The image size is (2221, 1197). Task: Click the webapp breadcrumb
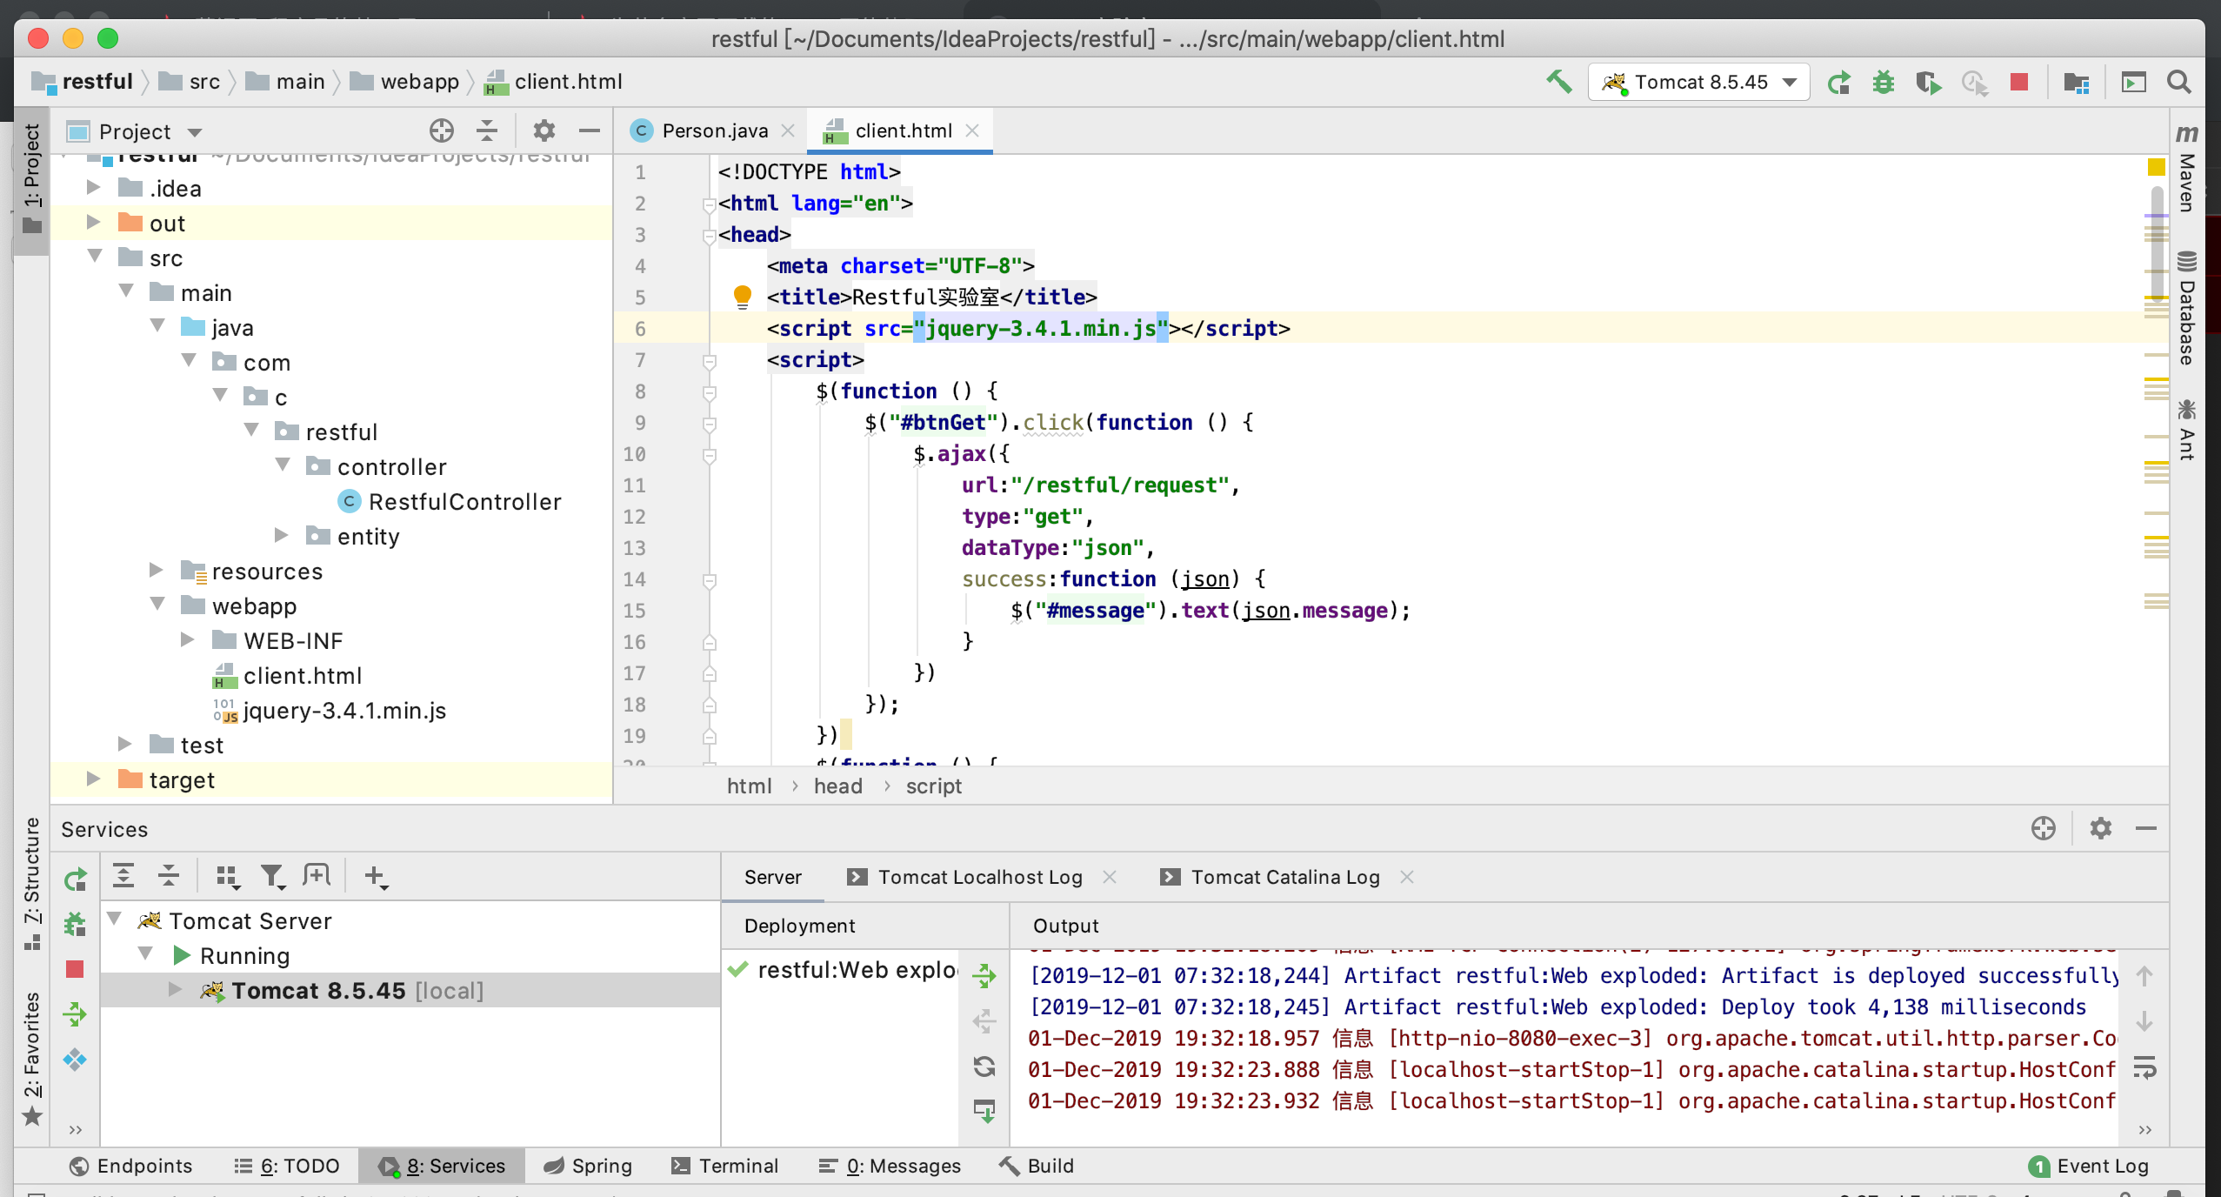click(405, 82)
